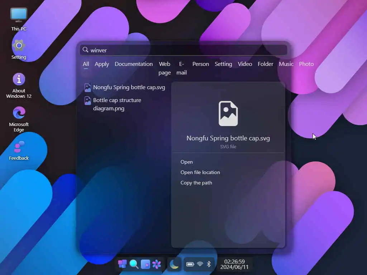Open the purple flower taskbar icon
Screen dimensions: 367x275
157,264
